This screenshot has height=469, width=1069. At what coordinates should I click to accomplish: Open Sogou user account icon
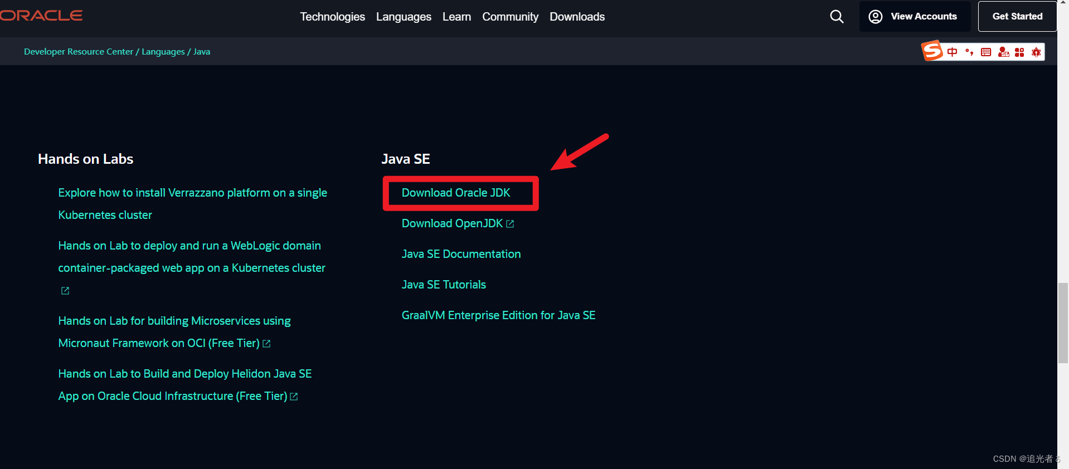click(x=1003, y=52)
